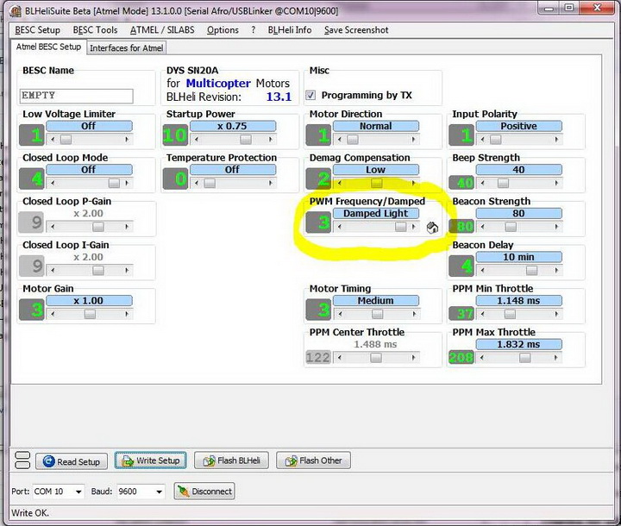
Task: Click the Closed Loop Mode slider thumb
Action: click(x=114, y=183)
